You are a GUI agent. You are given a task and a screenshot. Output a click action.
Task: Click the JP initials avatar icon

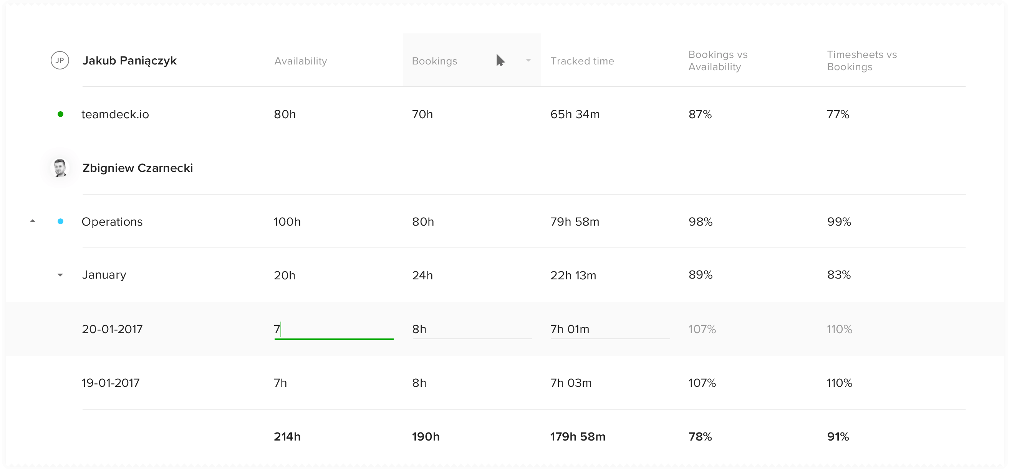[60, 61]
